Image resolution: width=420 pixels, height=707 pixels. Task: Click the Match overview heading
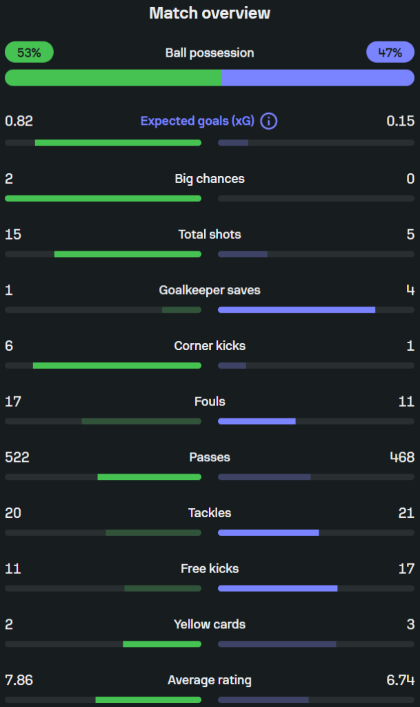[x=210, y=13]
